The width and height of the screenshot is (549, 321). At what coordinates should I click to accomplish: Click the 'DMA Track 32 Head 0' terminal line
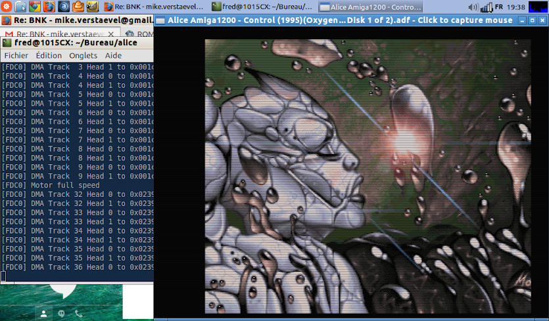[78, 194]
